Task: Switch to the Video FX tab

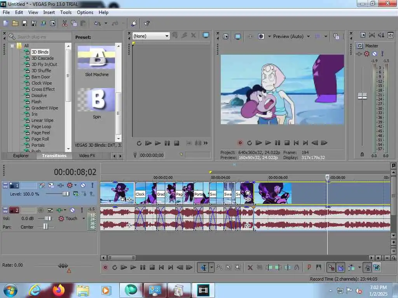Action: click(87, 156)
